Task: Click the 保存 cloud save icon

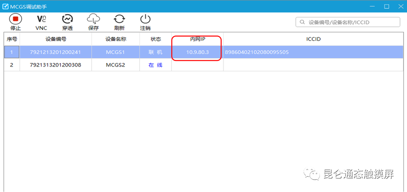Action: tap(94, 19)
